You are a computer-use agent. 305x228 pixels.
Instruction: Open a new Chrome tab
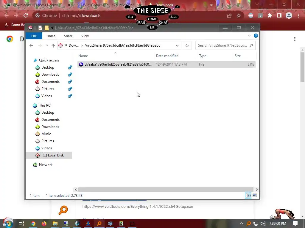pos(222,5)
